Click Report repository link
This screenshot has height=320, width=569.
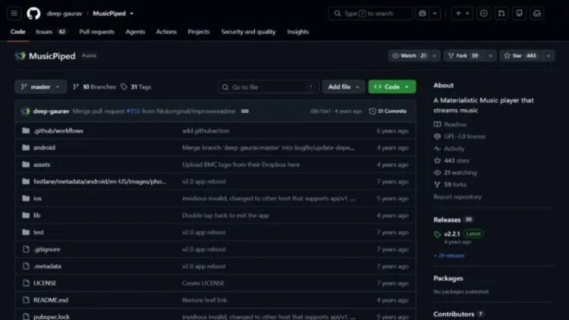457,197
